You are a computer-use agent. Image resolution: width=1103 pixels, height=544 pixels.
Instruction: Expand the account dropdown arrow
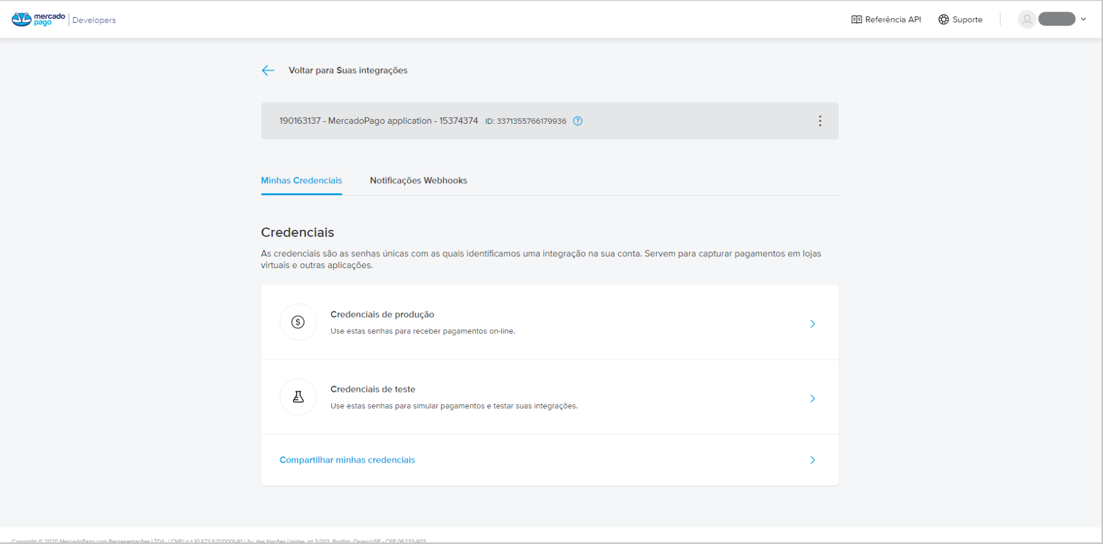(x=1084, y=19)
